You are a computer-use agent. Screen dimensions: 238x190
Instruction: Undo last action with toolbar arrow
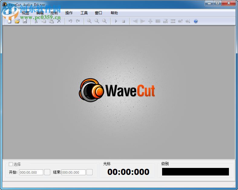tap(70, 21)
